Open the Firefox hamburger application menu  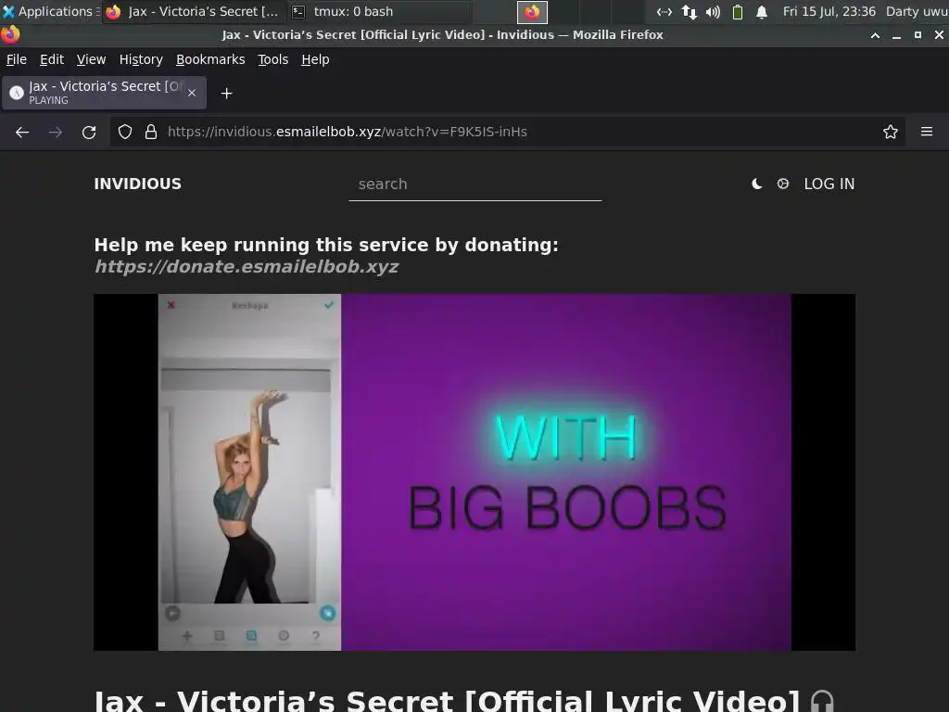coord(927,132)
